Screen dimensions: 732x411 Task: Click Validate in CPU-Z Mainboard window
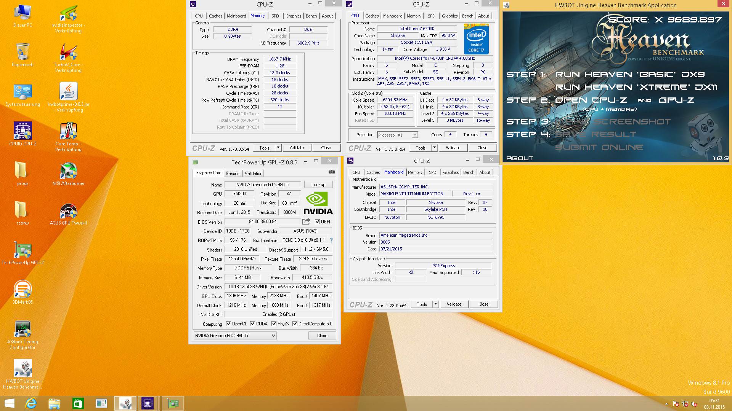pyautogui.click(x=454, y=304)
